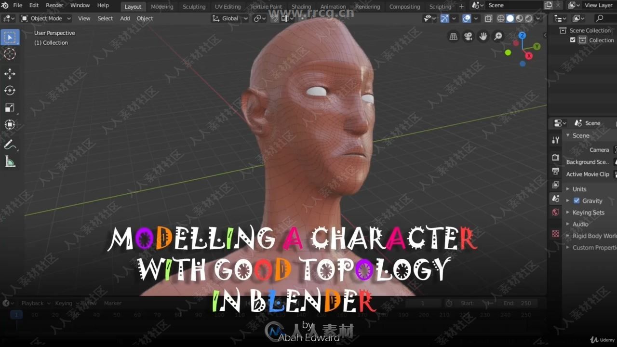Switch to the UV Editing workspace tab
617x347 pixels.
[228, 6]
